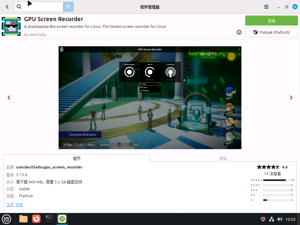This screenshot has height=225, width=300.
Task: Click the 分支 stable branch value
Action: 24,189
